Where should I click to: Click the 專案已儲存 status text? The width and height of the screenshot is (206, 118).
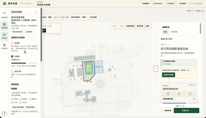[158, 3]
